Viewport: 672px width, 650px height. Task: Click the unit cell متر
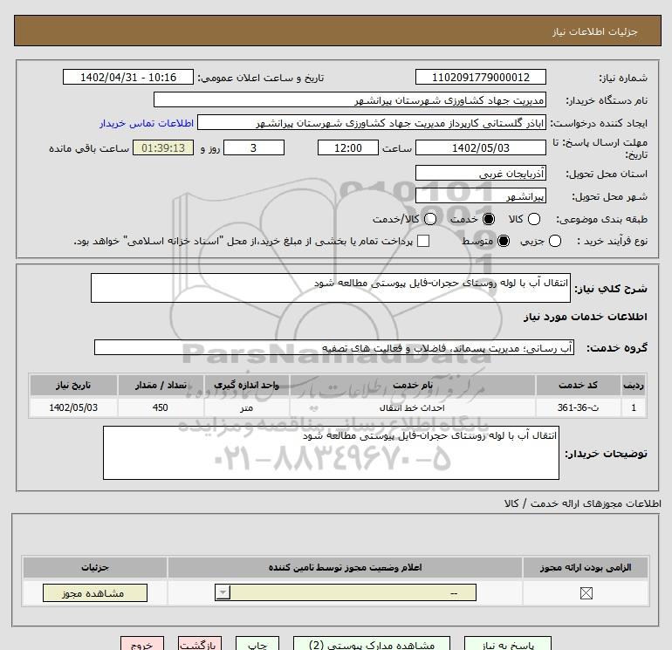[247, 407]
